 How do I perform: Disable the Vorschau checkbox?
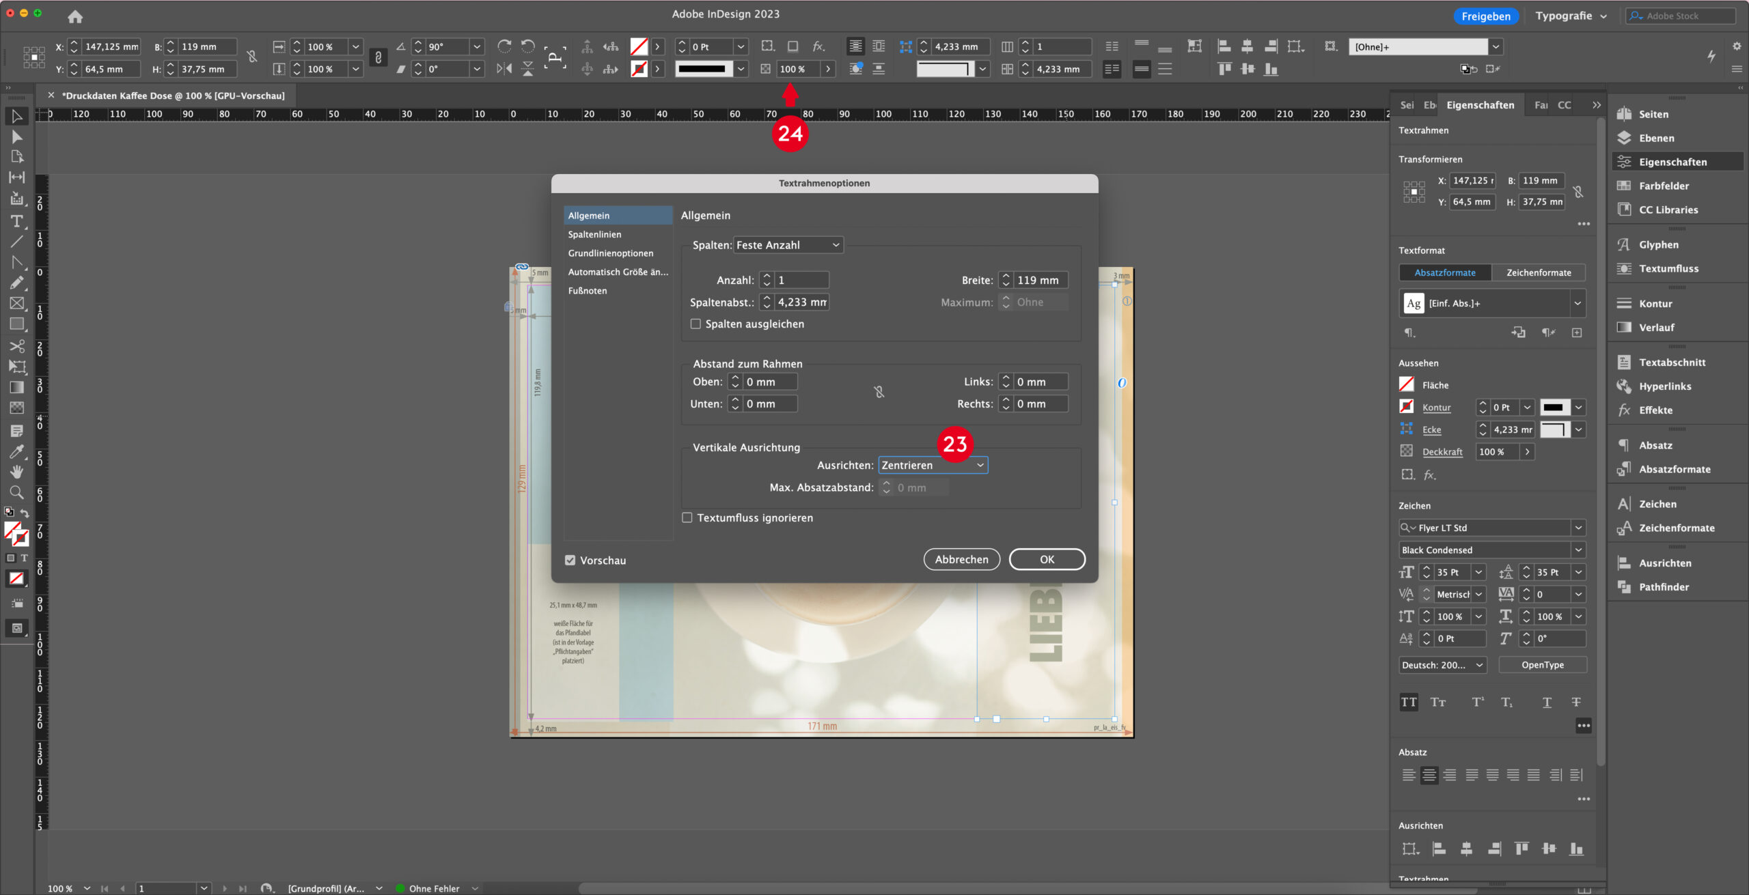point(570,560)
